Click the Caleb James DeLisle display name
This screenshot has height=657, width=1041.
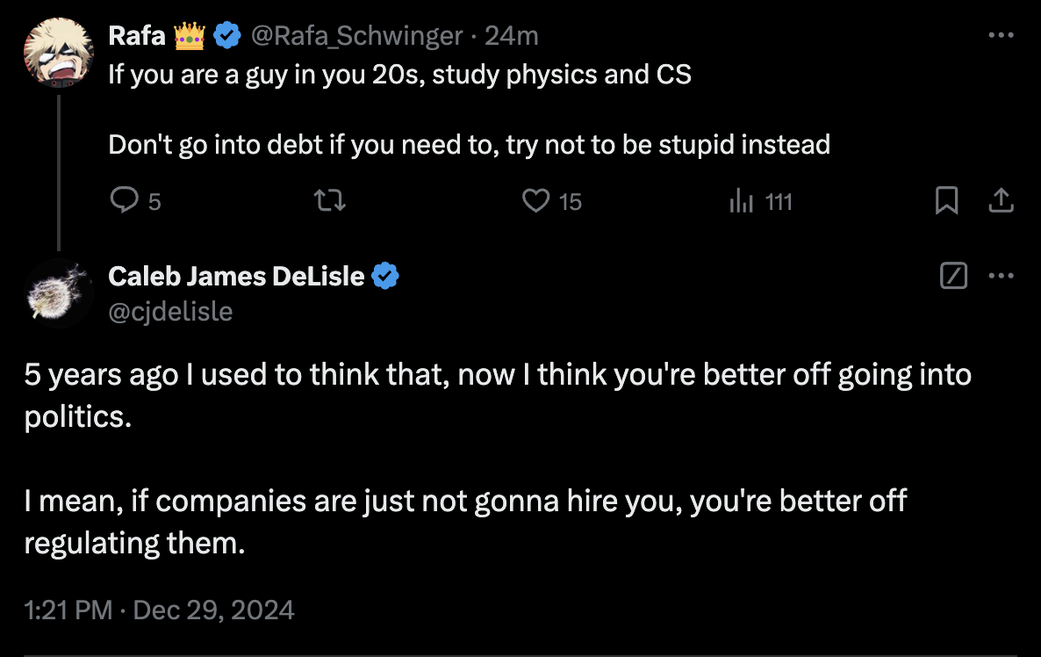(x=236, y=276)
